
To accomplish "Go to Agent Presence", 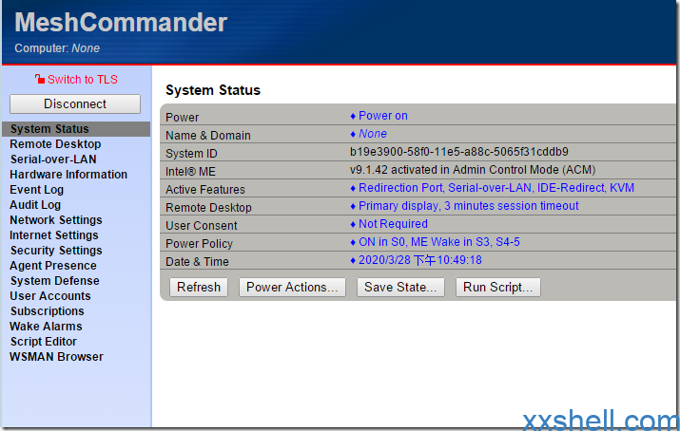I will tap(53, 265).
